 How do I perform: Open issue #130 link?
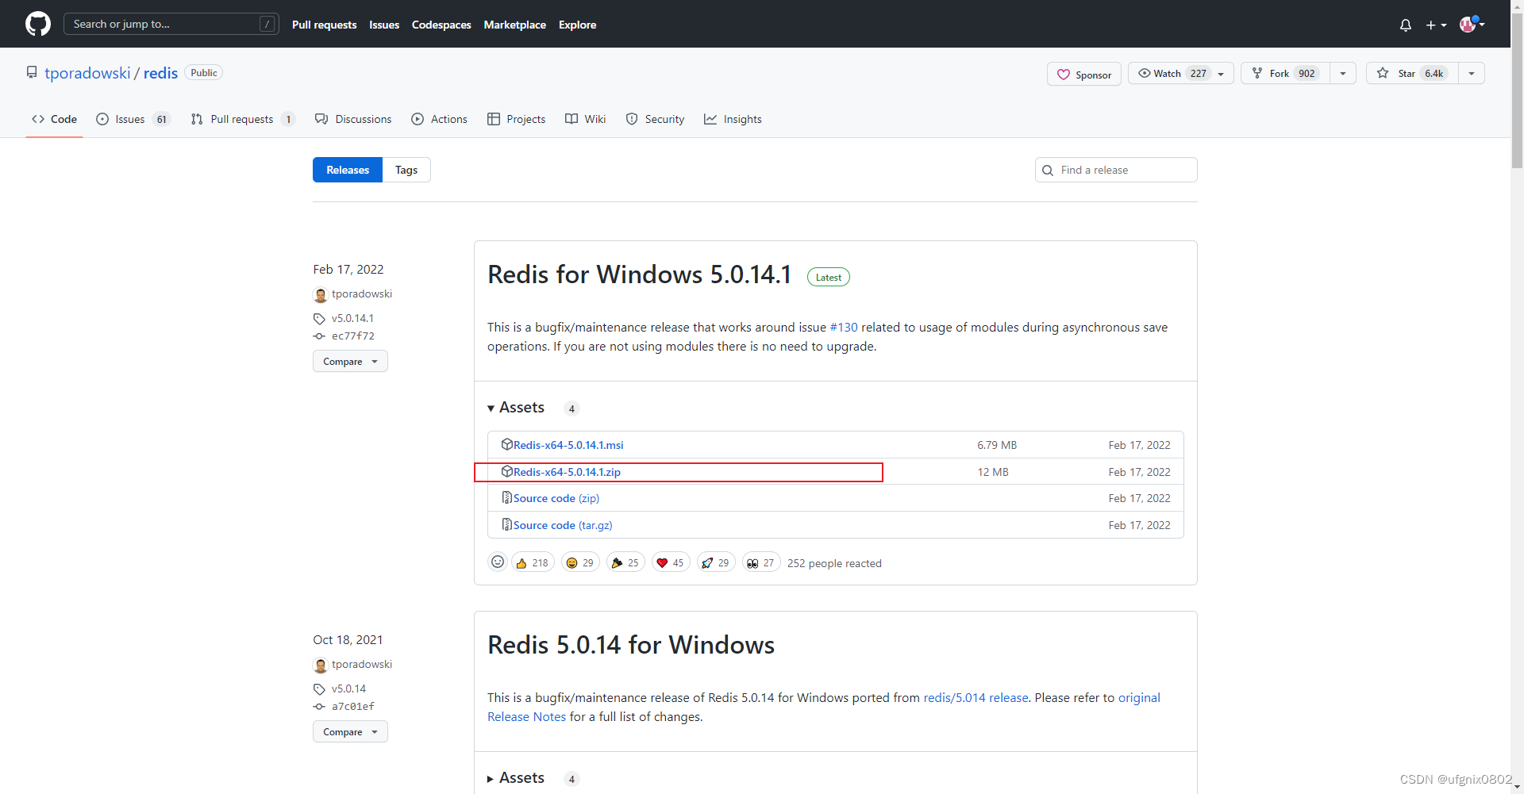844,327
